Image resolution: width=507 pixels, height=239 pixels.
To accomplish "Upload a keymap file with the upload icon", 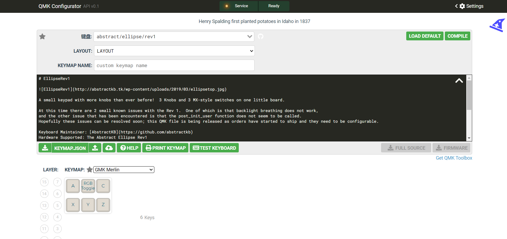I will click(x=95, y=148).
